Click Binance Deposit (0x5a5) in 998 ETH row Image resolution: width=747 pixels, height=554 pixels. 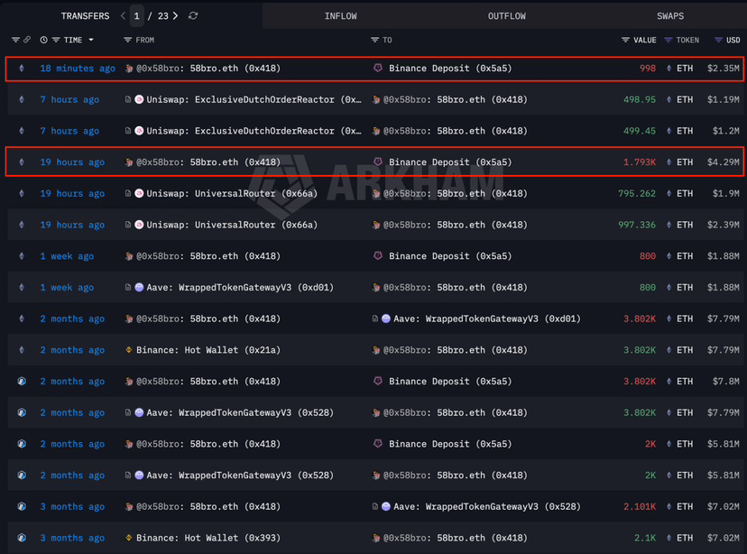point(449,68)
